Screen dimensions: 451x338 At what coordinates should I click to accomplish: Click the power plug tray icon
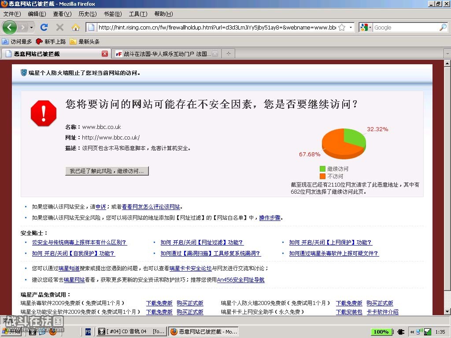click(401, 332)
